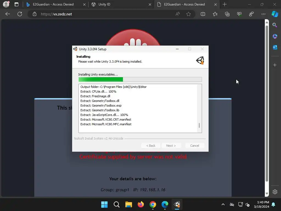Open Collections panel

(x=227, y=14)
